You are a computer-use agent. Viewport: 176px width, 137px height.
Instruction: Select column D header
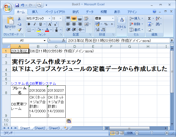[x=75, y=46]
